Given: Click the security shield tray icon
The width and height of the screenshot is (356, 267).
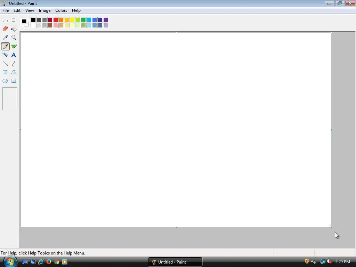Looking at the screenshot, I should [307, 261].
